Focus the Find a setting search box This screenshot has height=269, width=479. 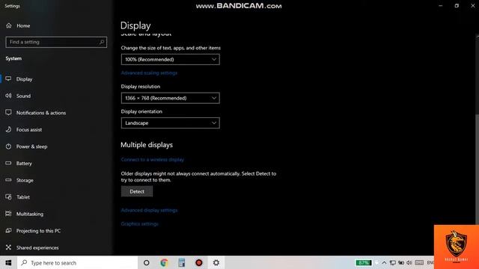coord(56,42)
